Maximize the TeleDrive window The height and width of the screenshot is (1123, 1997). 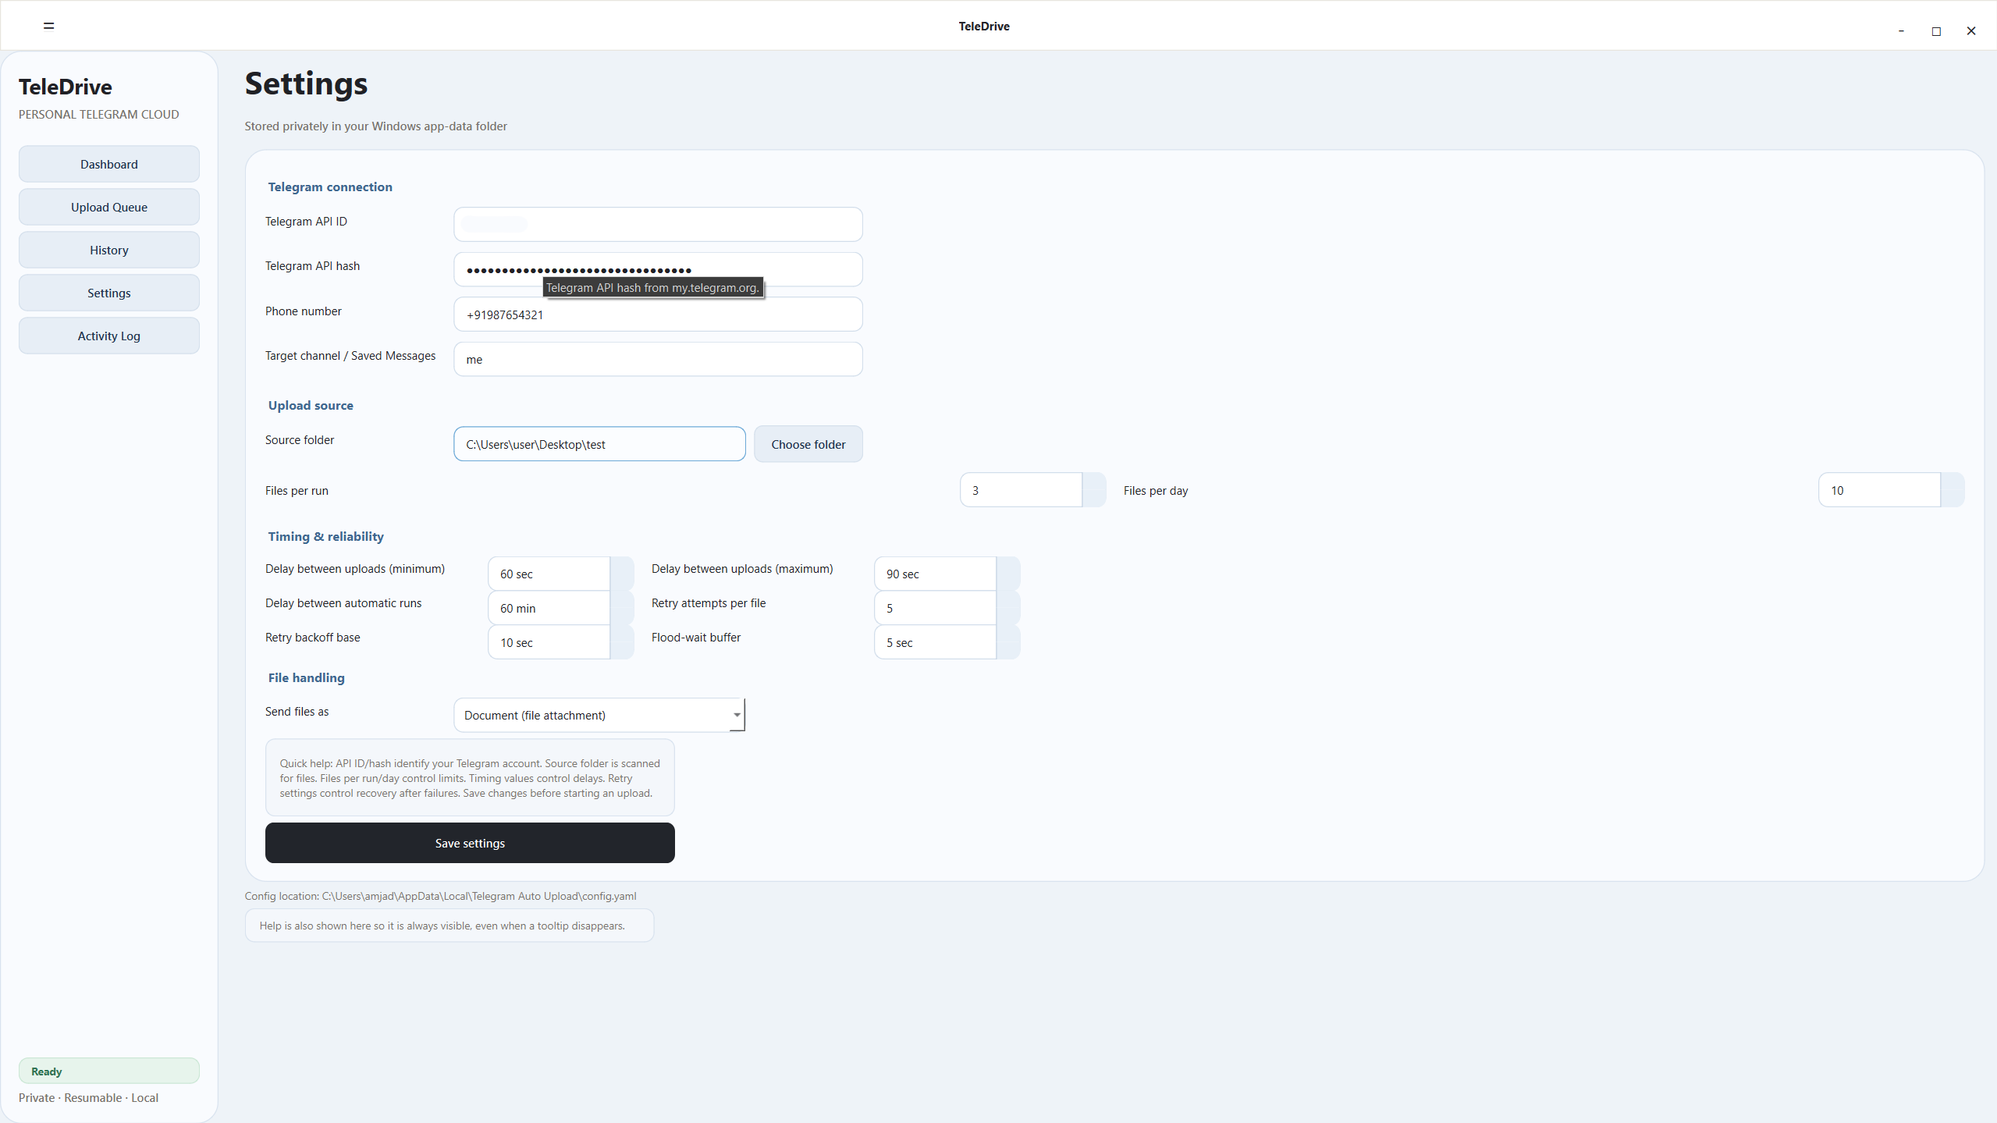1936,31
